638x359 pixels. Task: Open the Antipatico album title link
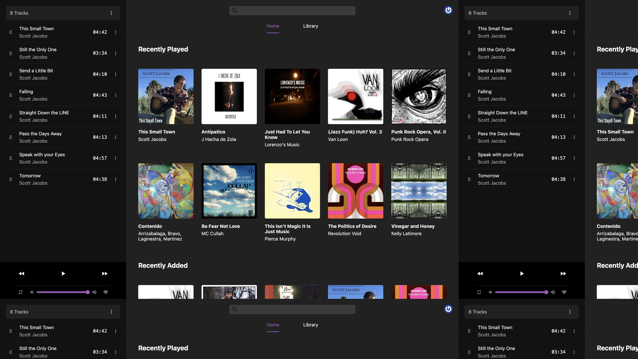click(x=213, y=132)
